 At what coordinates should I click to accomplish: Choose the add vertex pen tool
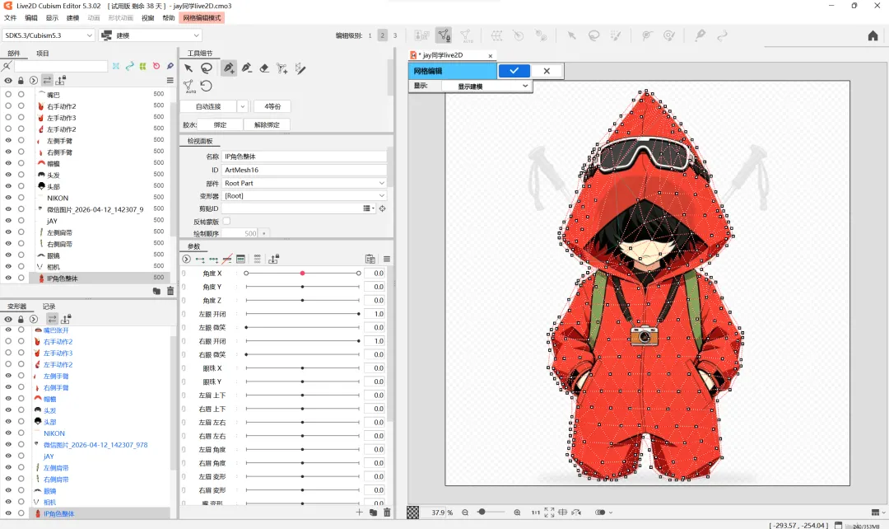[228, 68]
